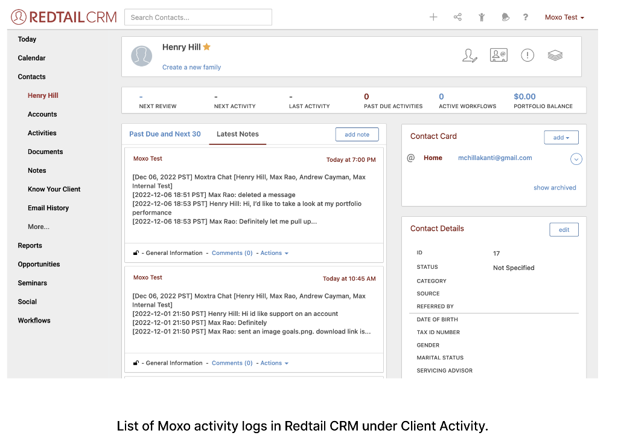Click the Not Specified status value
This screenshot has width=618, height=447.
[x=514, y=268]
